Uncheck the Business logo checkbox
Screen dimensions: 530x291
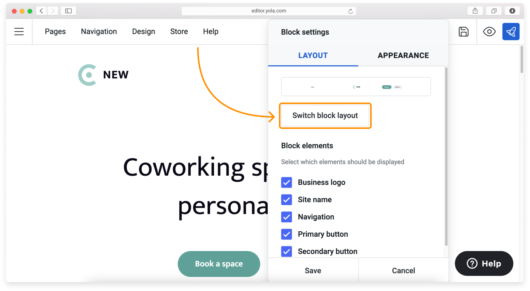[286, 182]
